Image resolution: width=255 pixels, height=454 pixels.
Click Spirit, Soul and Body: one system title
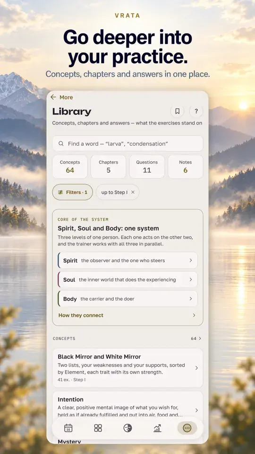pyautogui.click(x=108, y=228)
